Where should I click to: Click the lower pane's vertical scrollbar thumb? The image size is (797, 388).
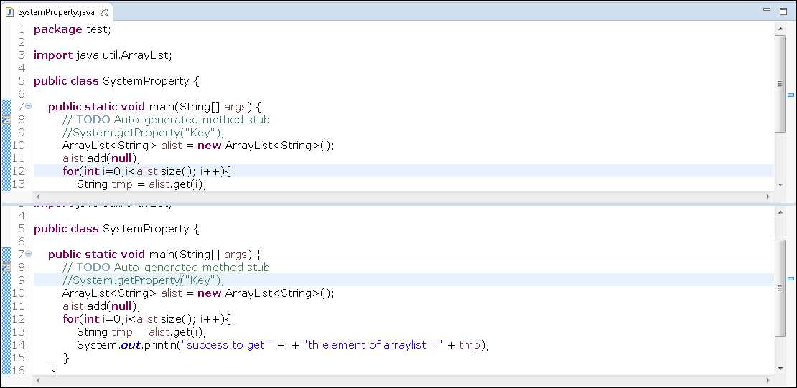point(780,288)
